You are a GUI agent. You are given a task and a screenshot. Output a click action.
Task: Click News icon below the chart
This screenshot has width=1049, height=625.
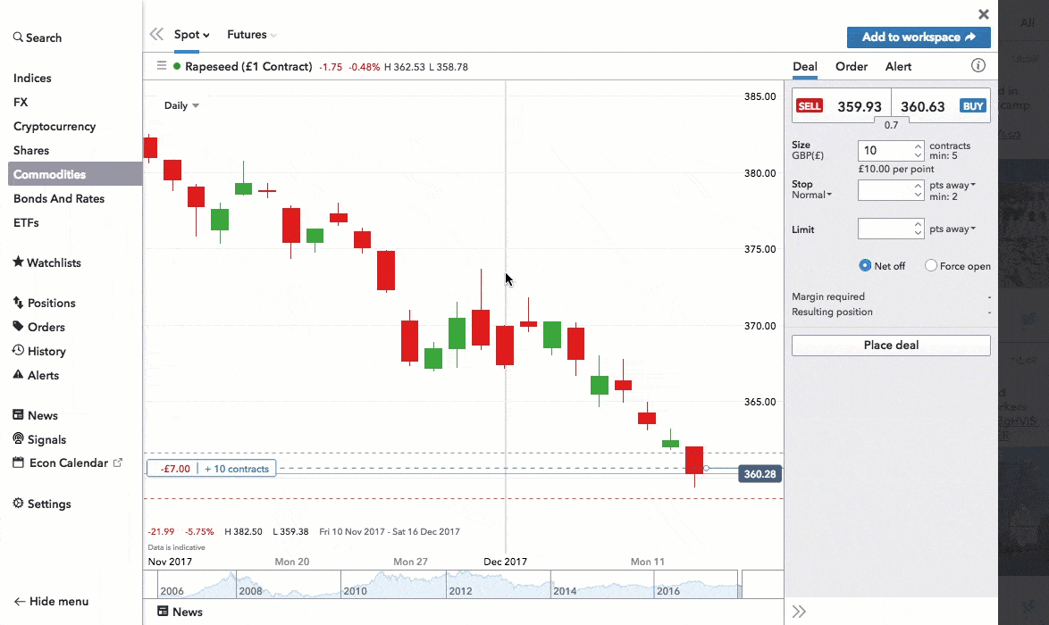(163, 611)
